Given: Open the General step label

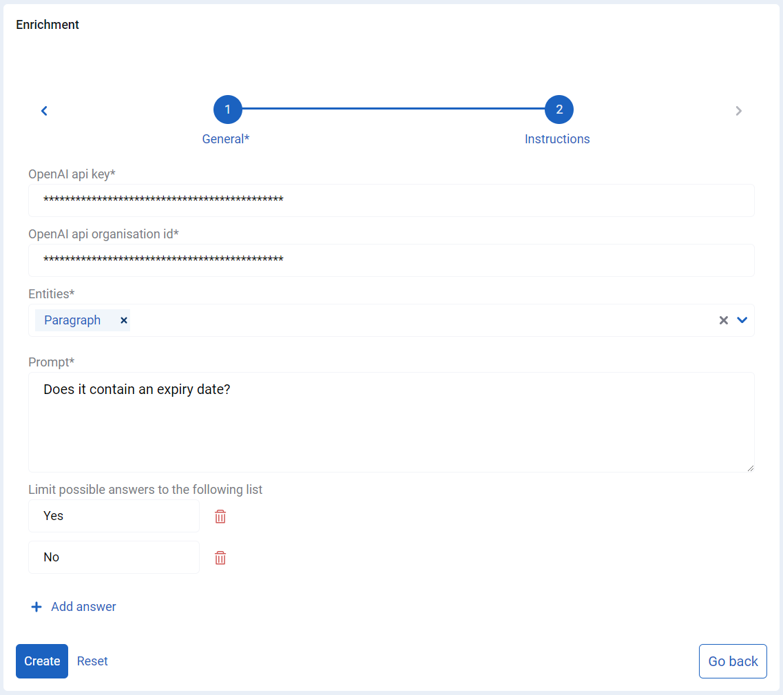Looking at the screenshot, I should [226, 139].
